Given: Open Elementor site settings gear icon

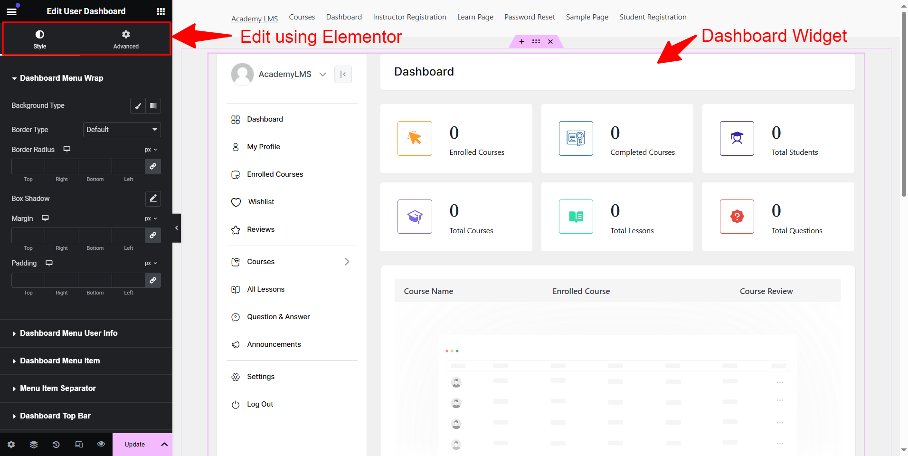Looking at the screenshot, I should coord(10,444).
